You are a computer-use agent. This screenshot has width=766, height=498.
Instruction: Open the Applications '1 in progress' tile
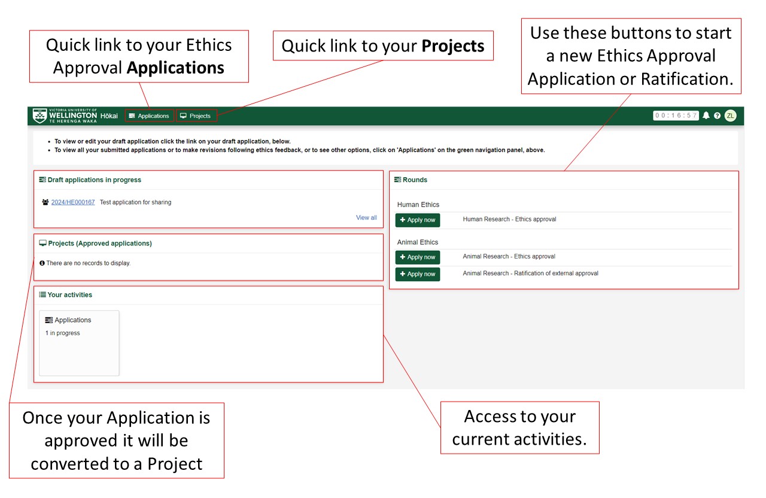click(79, 342)
